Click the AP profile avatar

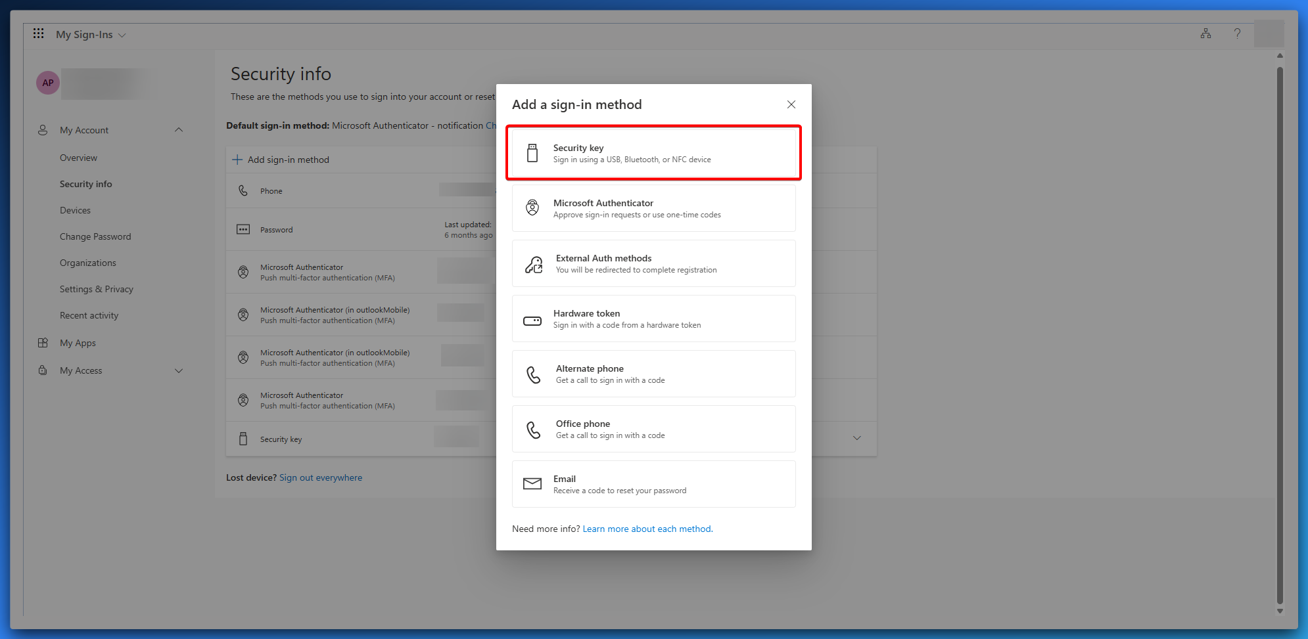(48, 83)
